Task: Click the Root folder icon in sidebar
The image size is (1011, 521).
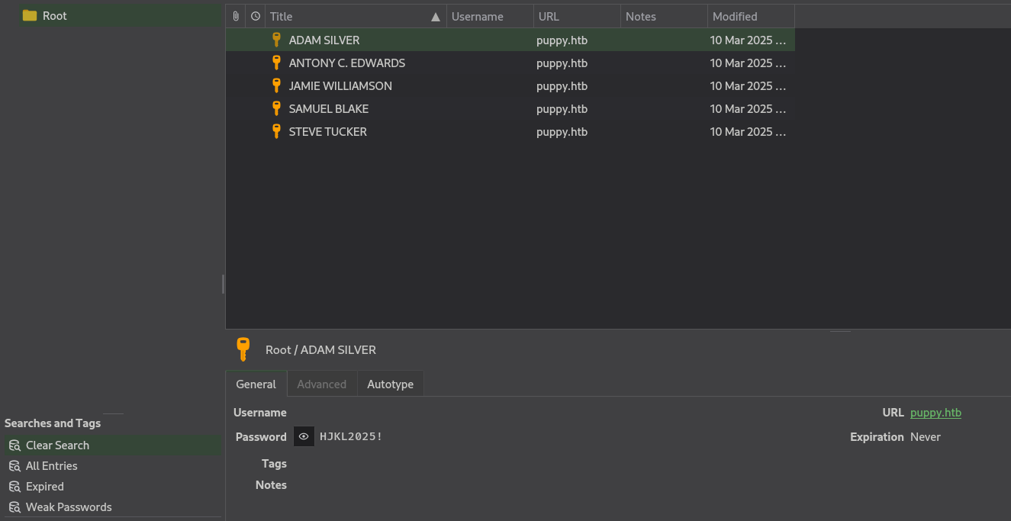Action: tap(30, 15)
